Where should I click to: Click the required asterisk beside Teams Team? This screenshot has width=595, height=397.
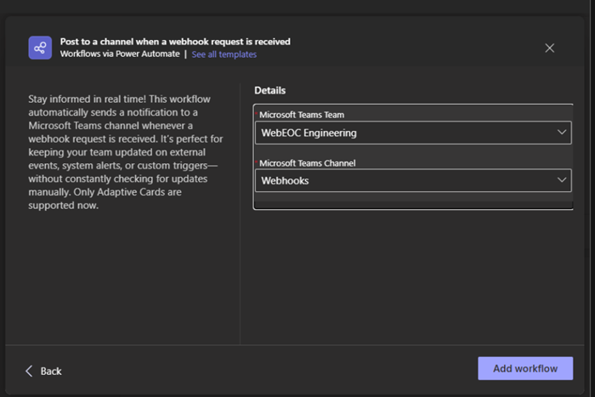coord(256,114)
